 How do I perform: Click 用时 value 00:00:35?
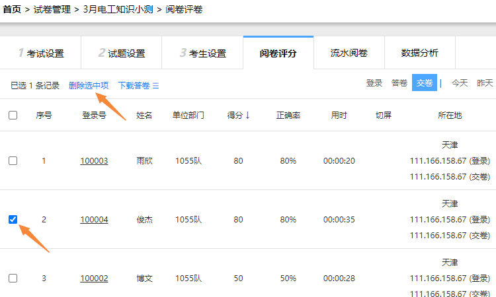[x=339, y=220]
